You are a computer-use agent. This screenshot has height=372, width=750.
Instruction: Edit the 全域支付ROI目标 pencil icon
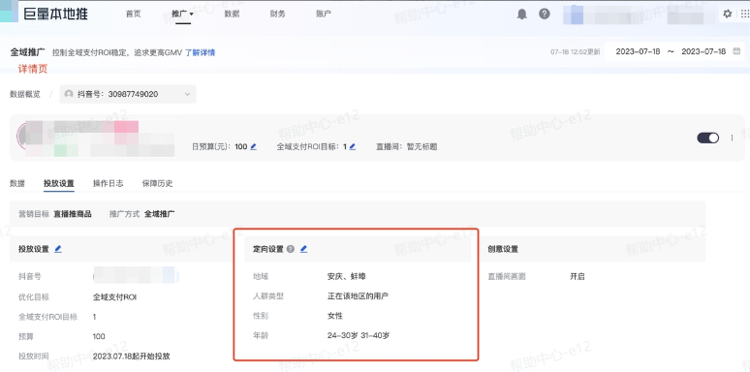(353, 147)
